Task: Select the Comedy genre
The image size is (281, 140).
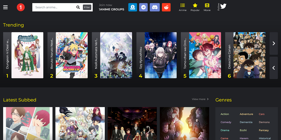Action: tap(226, 122)
